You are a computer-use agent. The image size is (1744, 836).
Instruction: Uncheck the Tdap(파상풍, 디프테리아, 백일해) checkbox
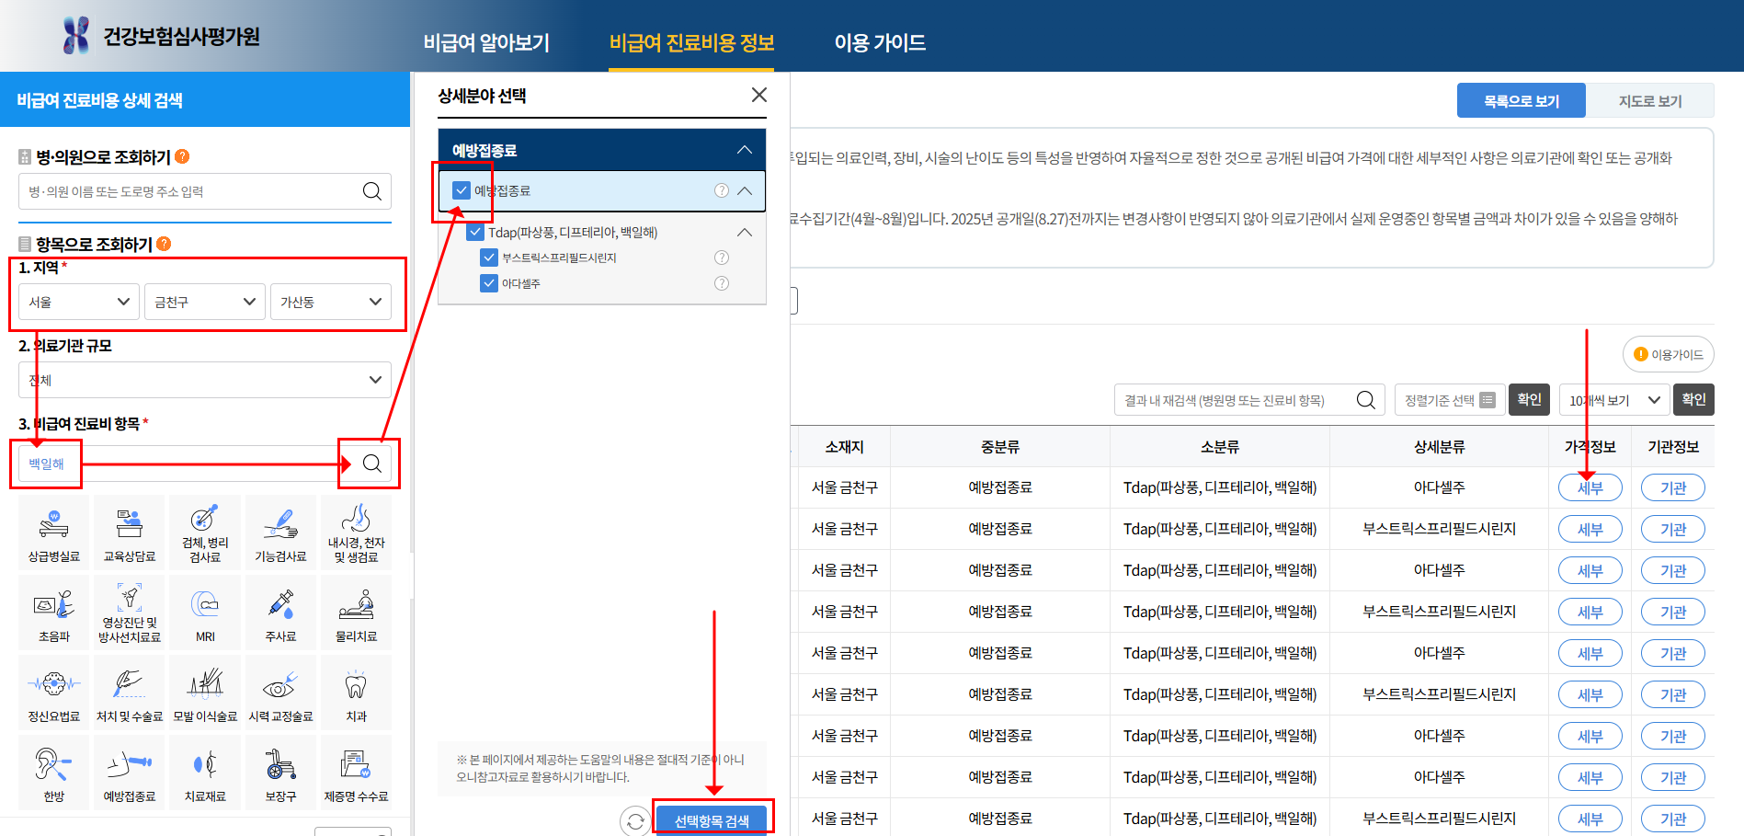[x=475, y=232]
